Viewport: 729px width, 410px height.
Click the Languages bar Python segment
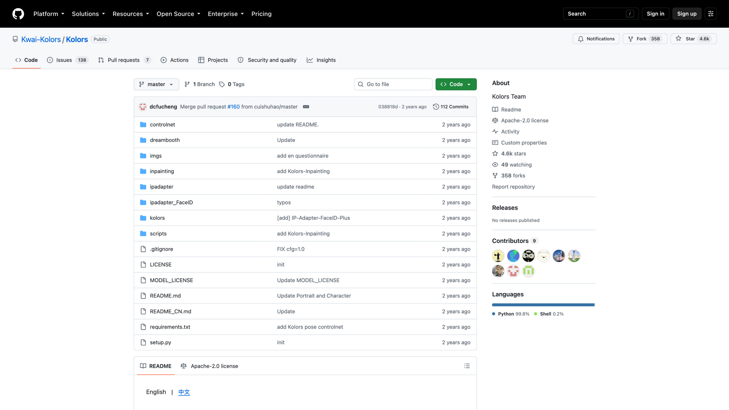click(543, 305)
